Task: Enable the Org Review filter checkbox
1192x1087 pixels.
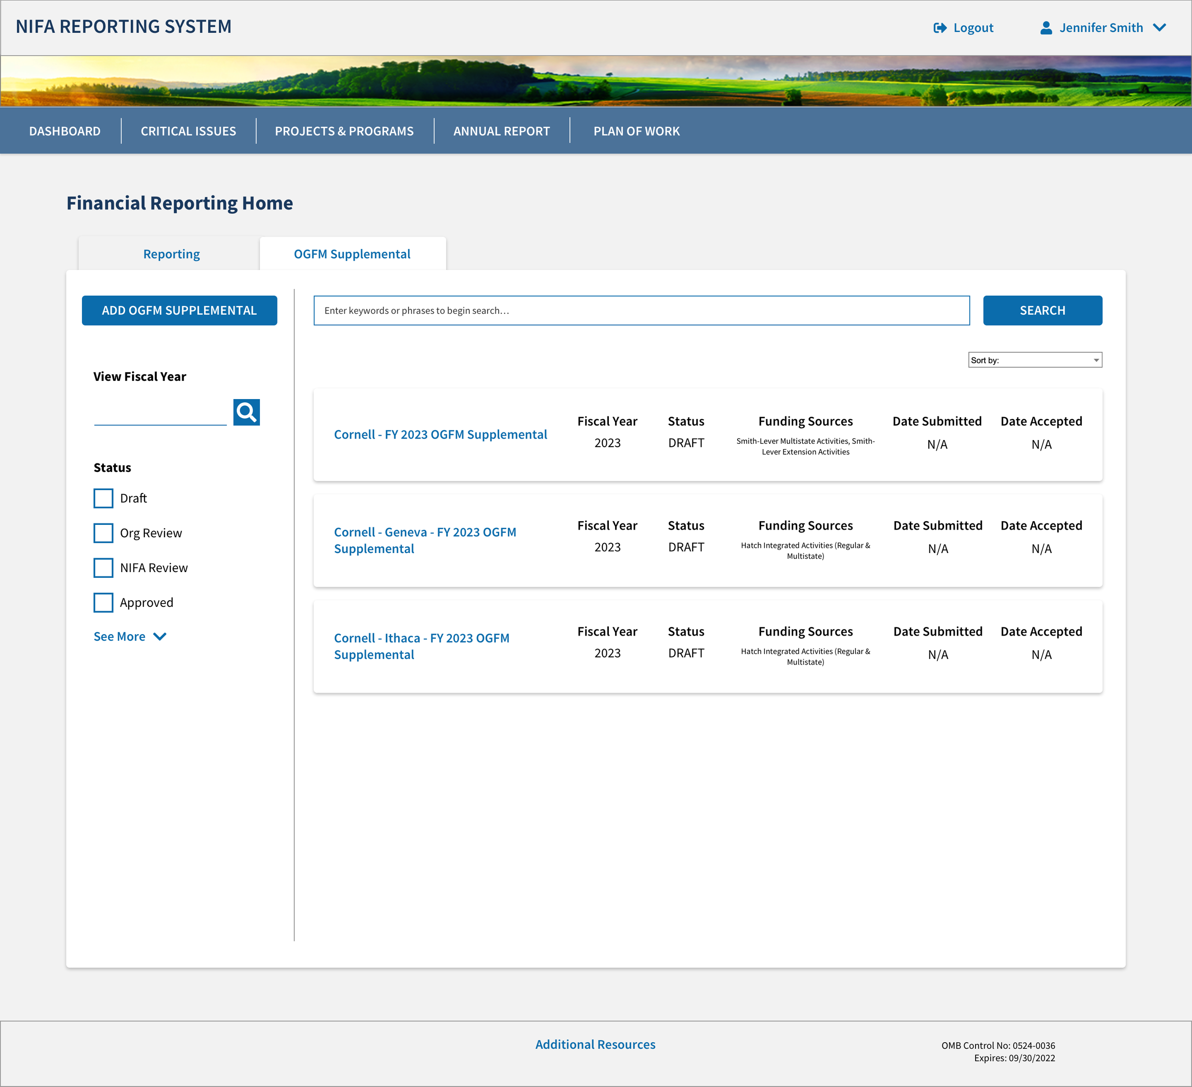Action: 103,533
